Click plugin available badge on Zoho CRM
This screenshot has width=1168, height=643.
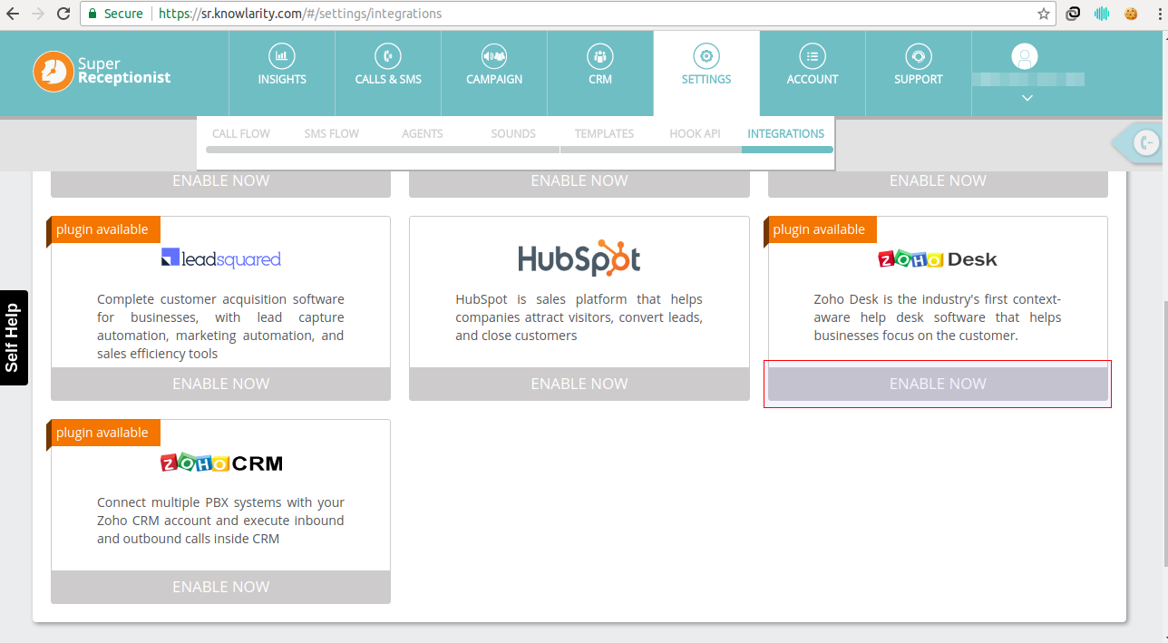point(102,433)
